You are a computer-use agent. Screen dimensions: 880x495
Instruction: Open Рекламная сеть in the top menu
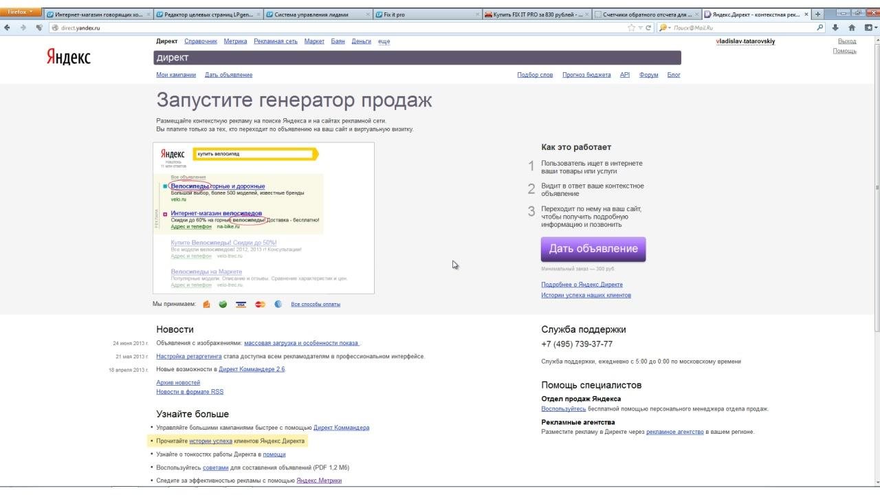[x=276, y=41]
